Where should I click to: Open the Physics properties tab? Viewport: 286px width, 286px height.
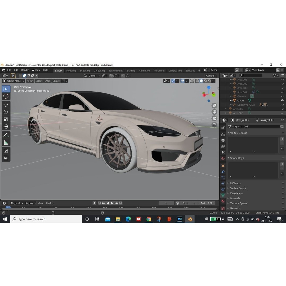[223, 183]
